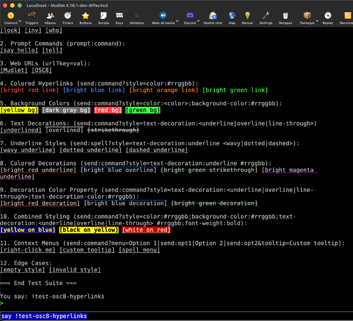Click the [bright green link]
Screen dimensions: 353x321
pos(235,90)
